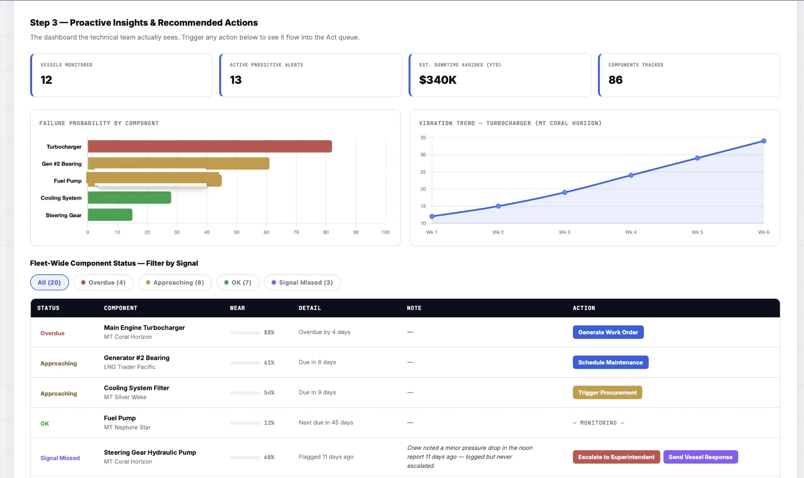Screen dimensions: 804x478
Task: Filter by Approaching (6) signal
Action: click(175, 282)
